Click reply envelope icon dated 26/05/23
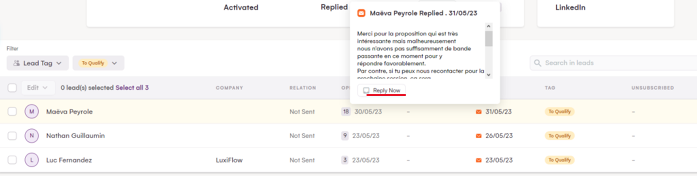 478,136
